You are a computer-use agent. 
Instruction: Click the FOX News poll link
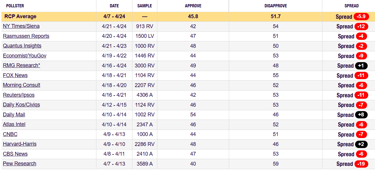coord(15,75)
